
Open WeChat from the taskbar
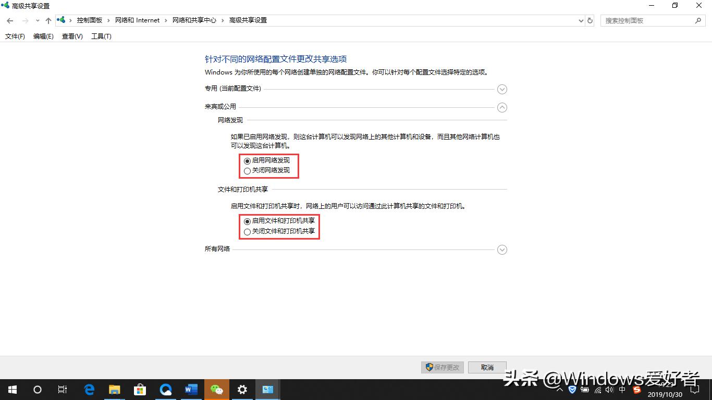216,389
